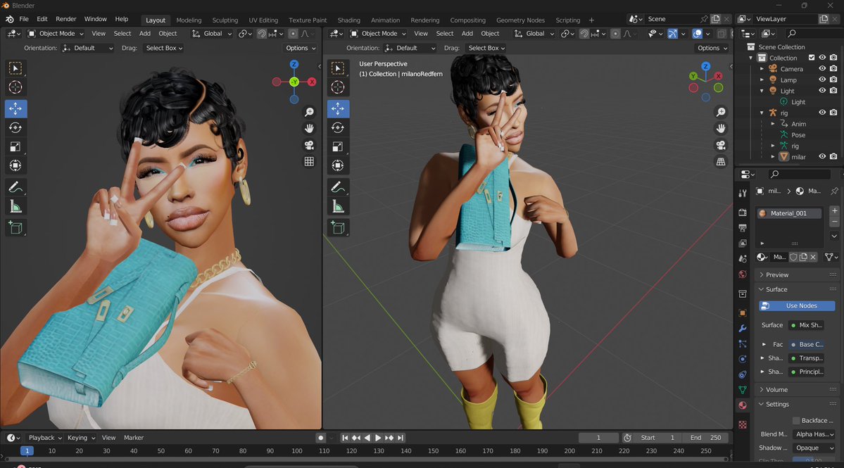Open the Texture properties checker tab
Image resolution: width=844 pixels, height=468 pixels.
coord(742,424)
